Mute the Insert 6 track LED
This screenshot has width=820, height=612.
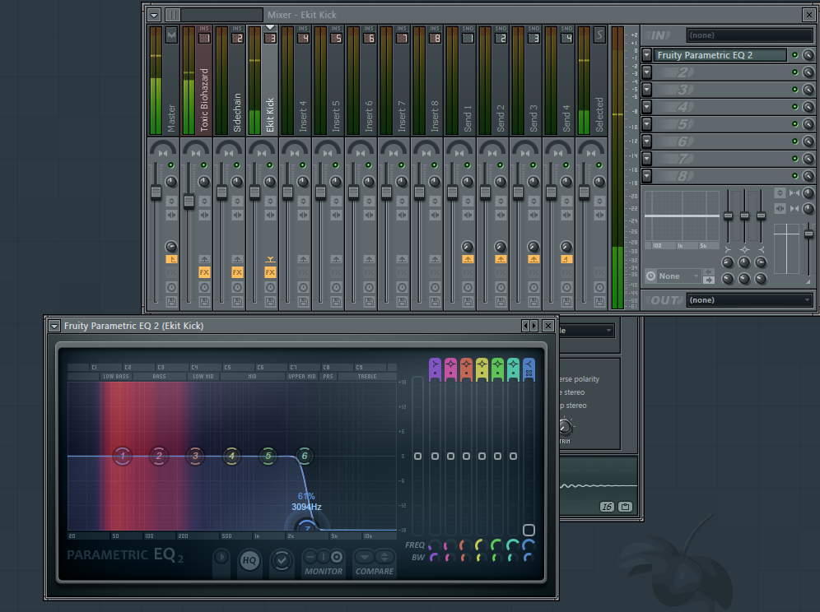369,165
